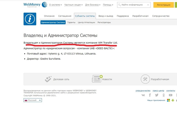177x122 pixels.
Task: Open the blue info icon
Action: pyautogui.click(x=30, y=19)
